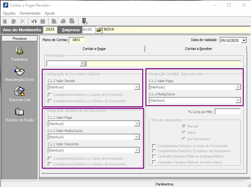Screen dimensions: 251x187
Task: Enable Centraliza Empresa Filial em Empresa Matriz
Action: click(x=154, y=157)
